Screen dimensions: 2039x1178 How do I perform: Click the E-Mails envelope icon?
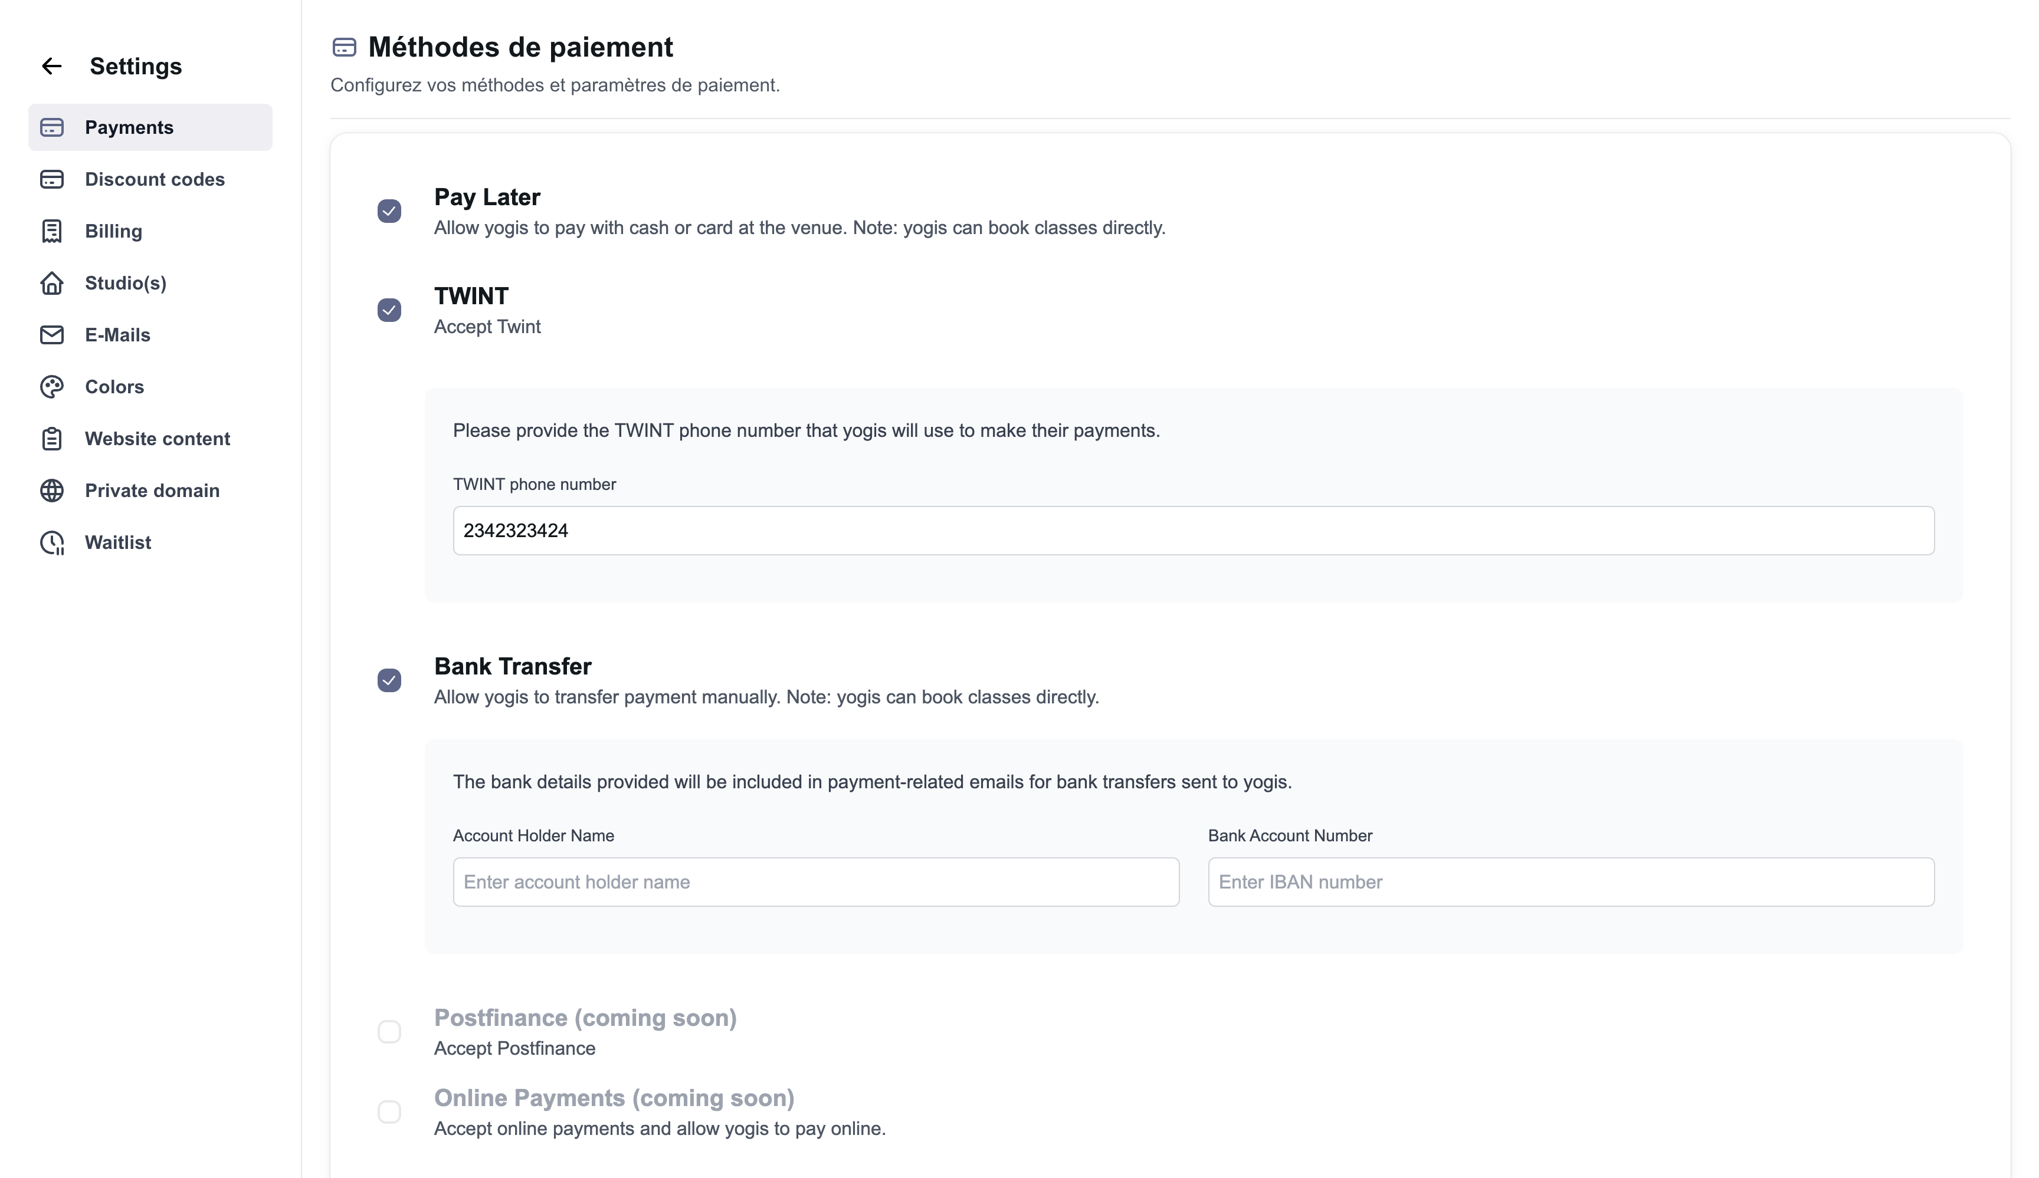click(x=52, y=335)
